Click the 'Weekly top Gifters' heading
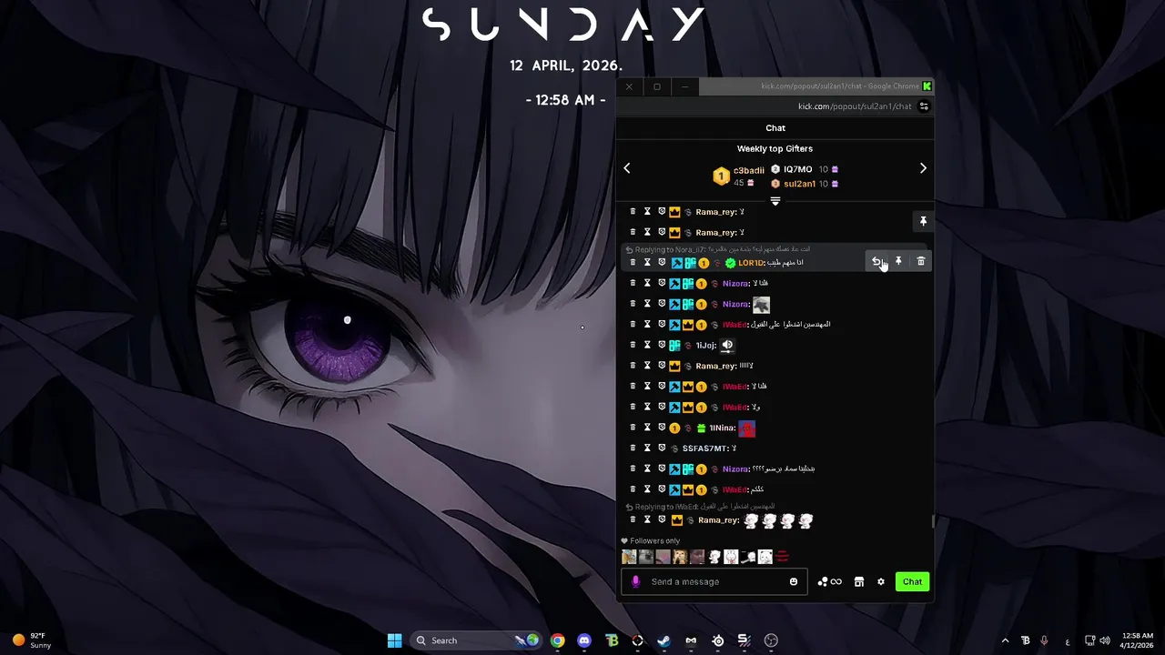Screen dimensions: 1165x655 (x=775, y=148)
